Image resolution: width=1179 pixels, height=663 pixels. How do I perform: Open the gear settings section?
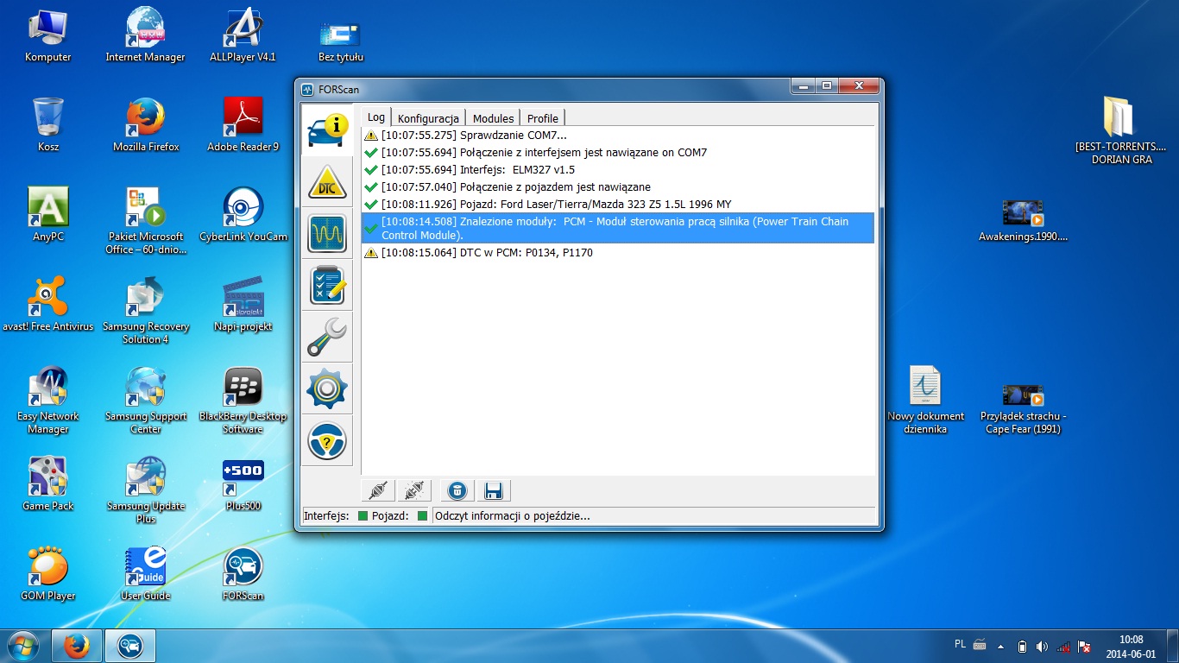click(327, 389)
